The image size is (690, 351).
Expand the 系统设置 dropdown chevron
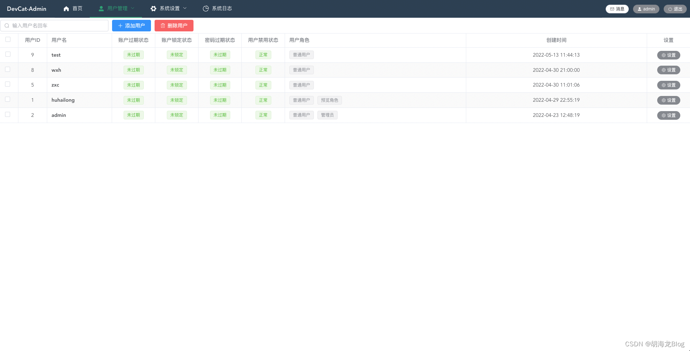pos(185,8)
